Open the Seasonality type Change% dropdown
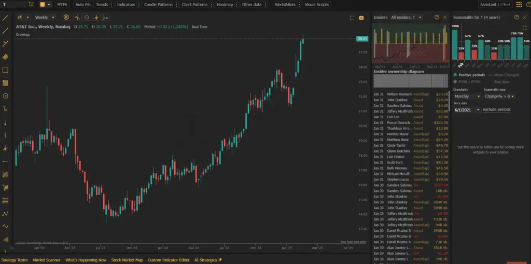The height and width of the screenshot is (264, 531). click(499, 96)
